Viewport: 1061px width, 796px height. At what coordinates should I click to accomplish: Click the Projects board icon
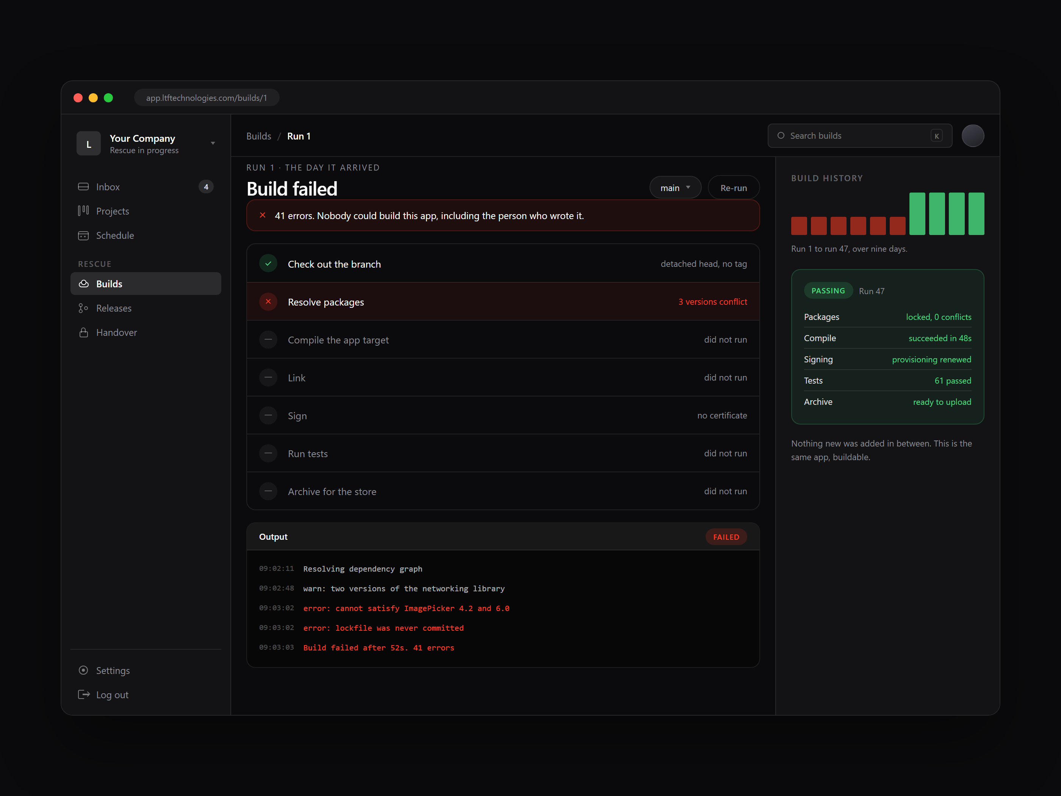tap(83, 211)
